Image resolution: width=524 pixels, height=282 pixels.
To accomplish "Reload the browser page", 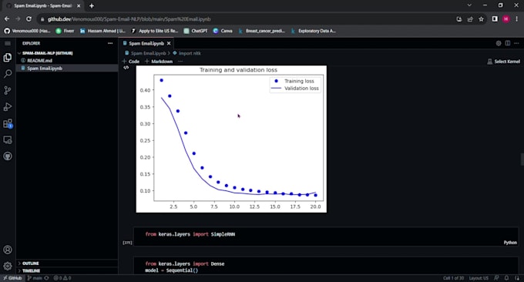I will point(29,19).
